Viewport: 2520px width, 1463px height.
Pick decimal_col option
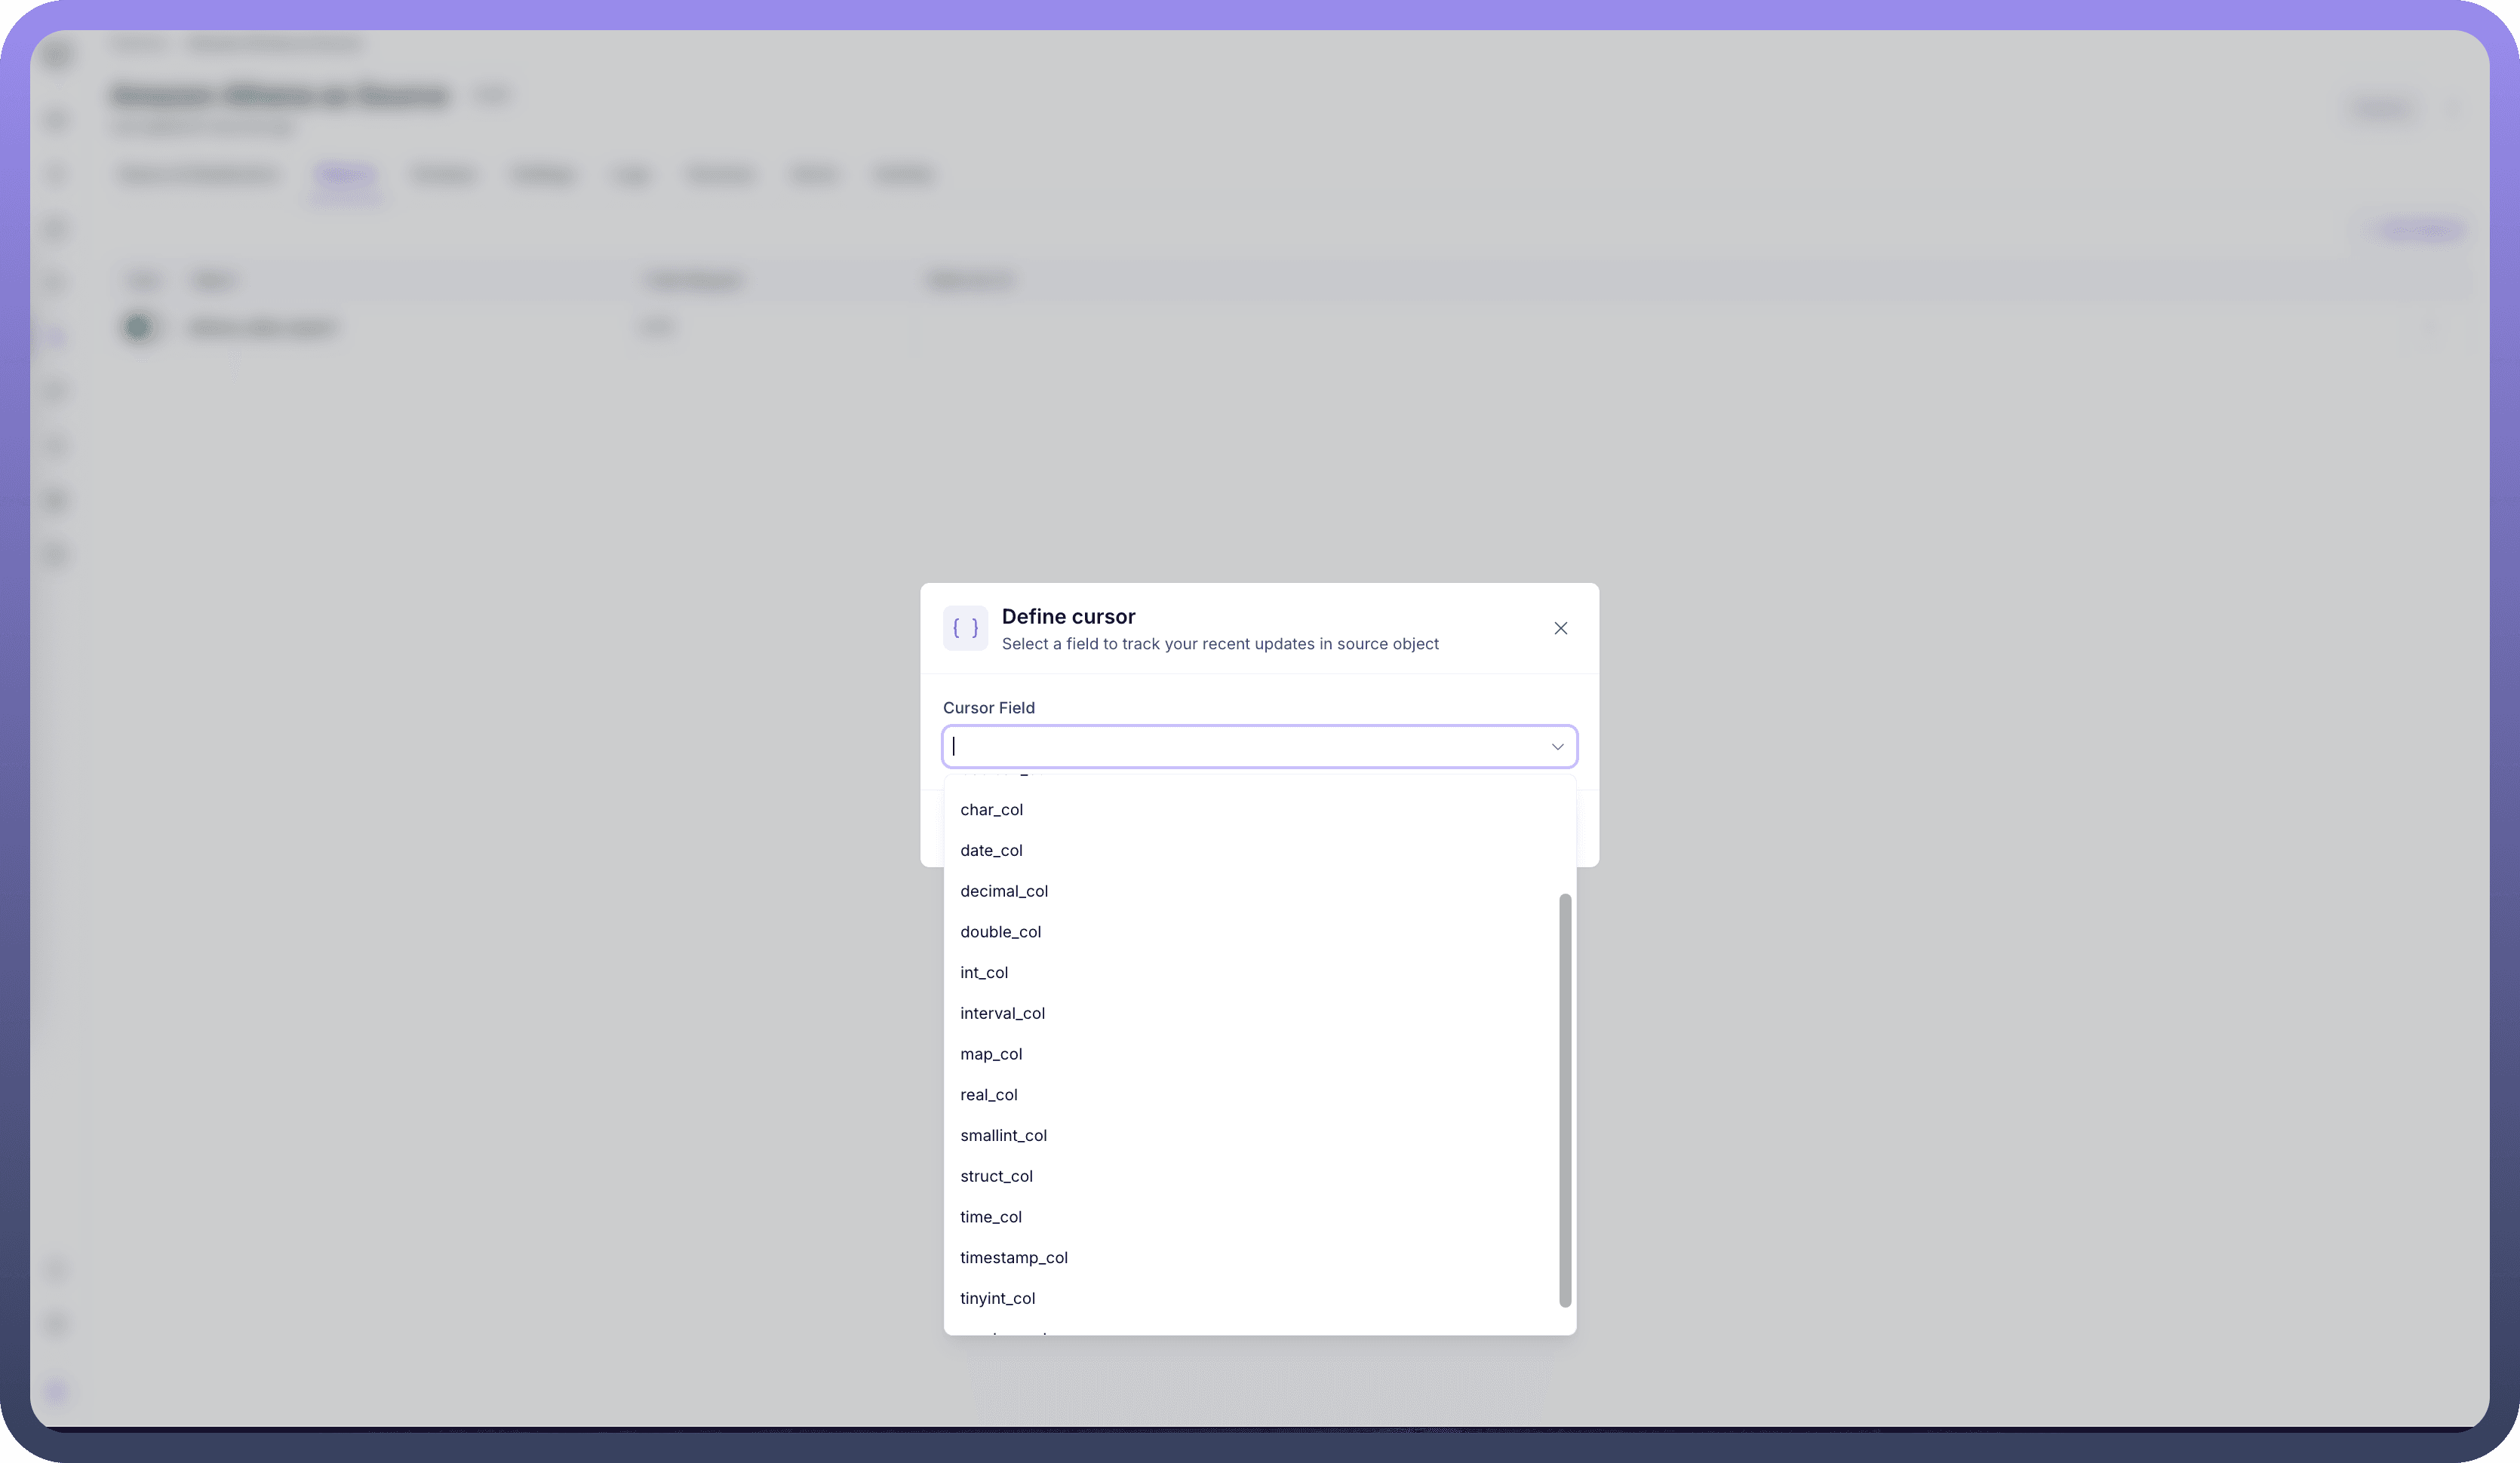pos(1004,891)
